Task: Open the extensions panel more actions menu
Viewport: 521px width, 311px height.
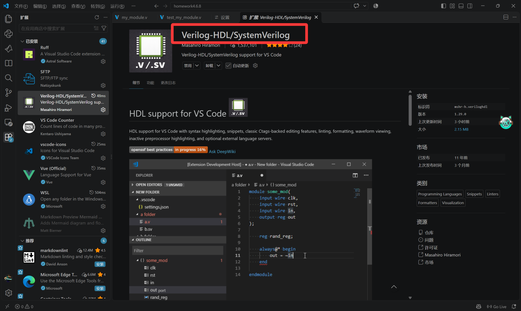Action: coord(106,17)
